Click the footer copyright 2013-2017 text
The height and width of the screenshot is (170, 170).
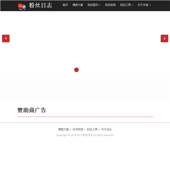tap(85, 135)
